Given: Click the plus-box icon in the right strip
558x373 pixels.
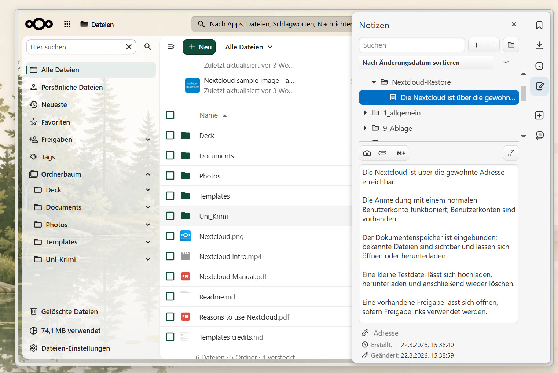Looking at the screenshot, I should tap(539, 115).
